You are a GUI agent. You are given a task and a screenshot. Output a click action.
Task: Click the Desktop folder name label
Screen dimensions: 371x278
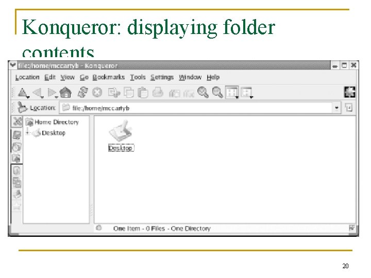(x=121, y=148)
